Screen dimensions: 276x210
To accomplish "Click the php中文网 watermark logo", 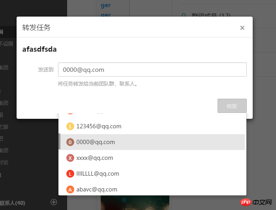I will pyautogui.click(x=256, y=202).
